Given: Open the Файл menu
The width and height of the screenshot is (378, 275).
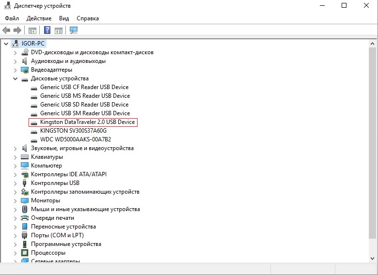Looking at the screenshot, I should click(x=12, y=18).
